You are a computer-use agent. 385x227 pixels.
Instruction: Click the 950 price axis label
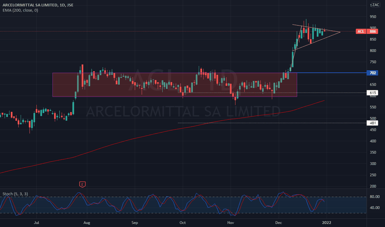pos(373,17)
